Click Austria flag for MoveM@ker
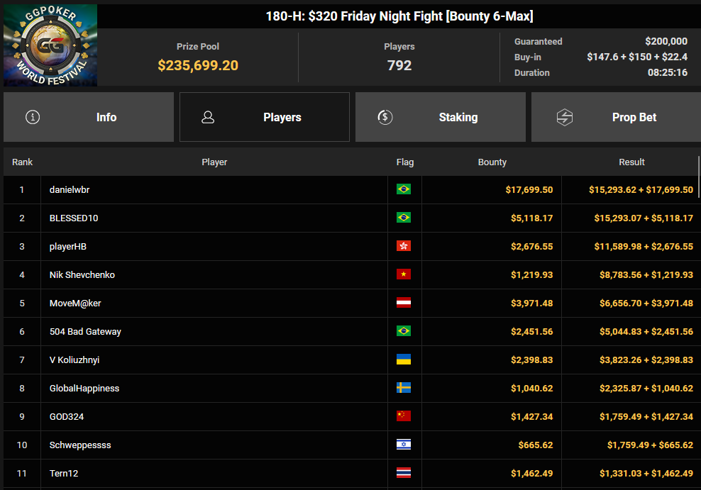This screenshot has width=701, height=490. [x=404, y=303]
